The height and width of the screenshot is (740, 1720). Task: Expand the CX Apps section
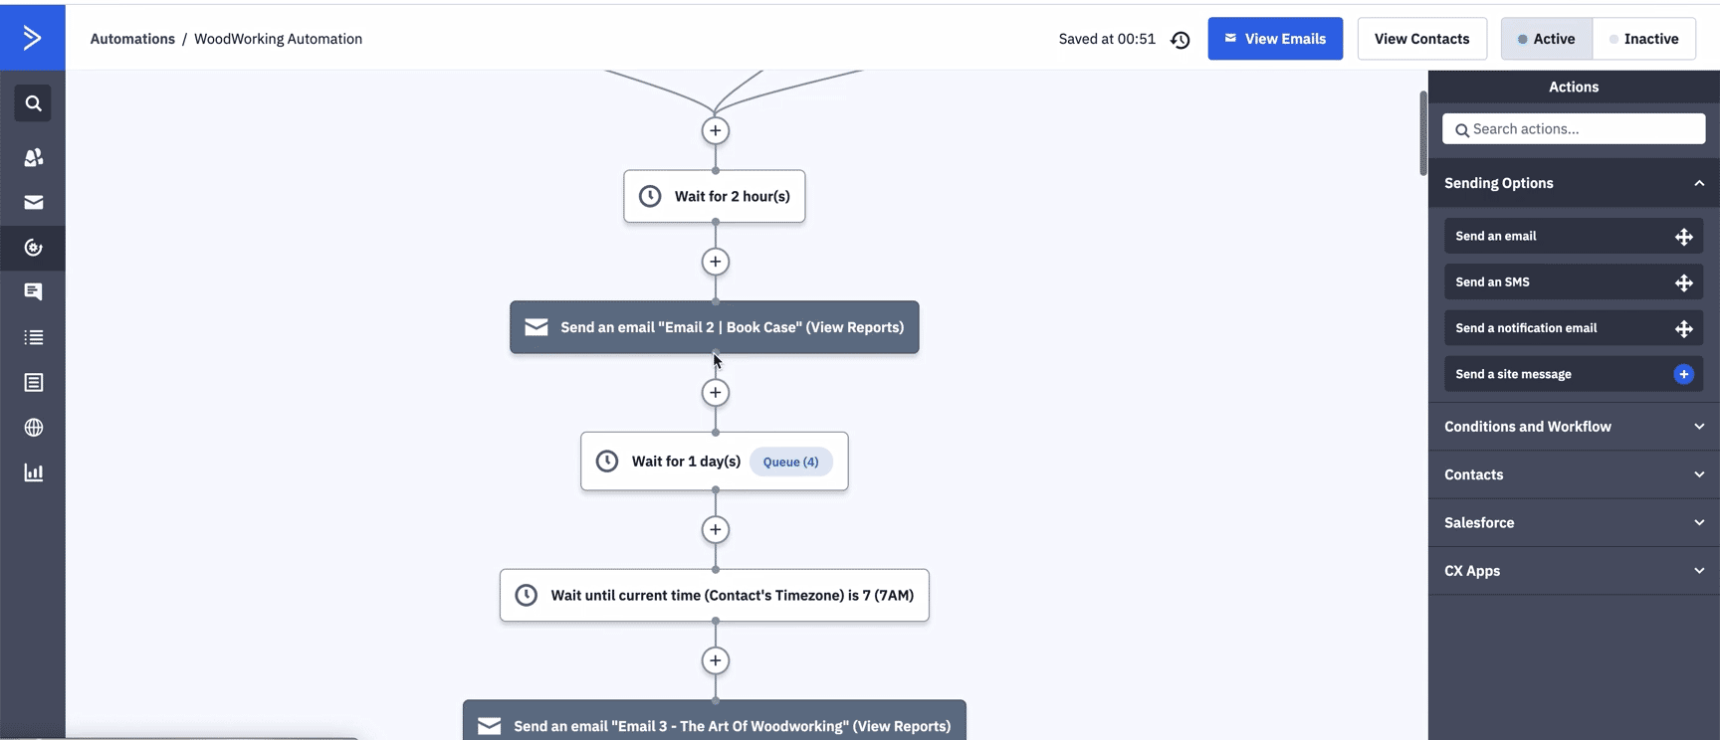click(x=1573, y=571)
